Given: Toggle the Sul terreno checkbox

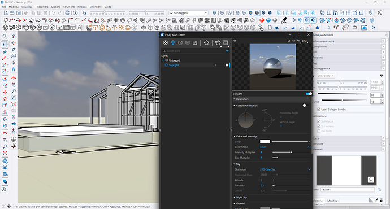Looking at the screenshot, I should 319,126.
